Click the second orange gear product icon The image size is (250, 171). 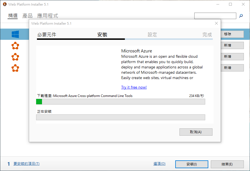tap(15, 57)
